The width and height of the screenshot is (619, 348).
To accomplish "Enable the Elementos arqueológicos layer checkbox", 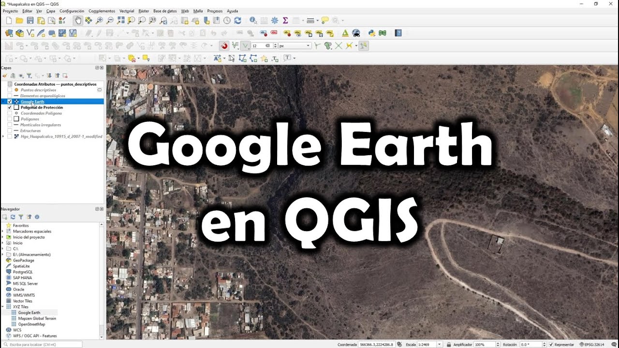I will point(10,96).
